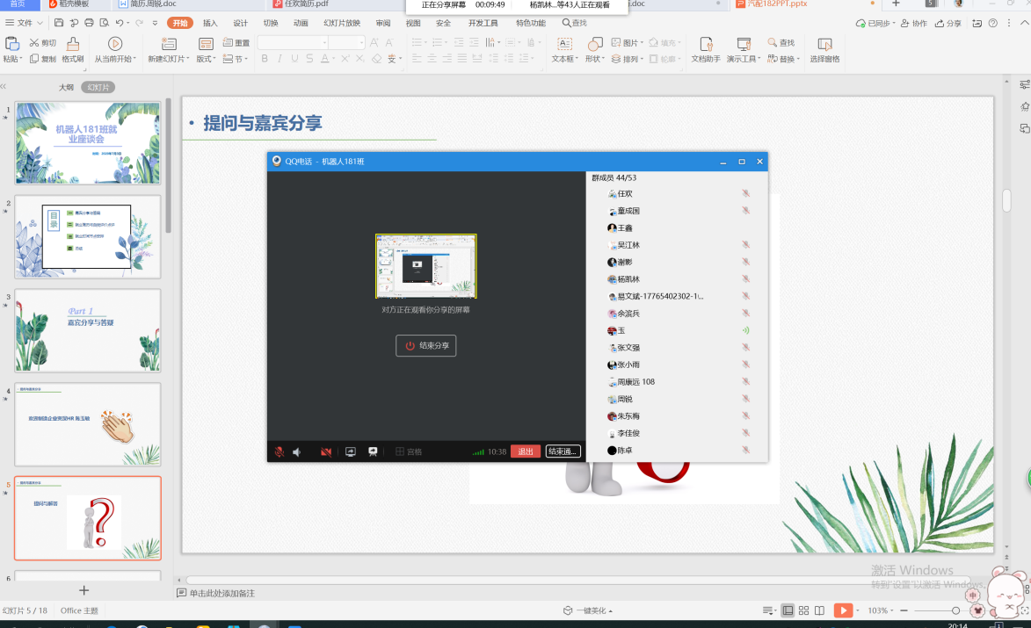Viewport: 1031px width, 628px height.
Task: Select slide 3 thumbnail Part 1
Action: (88, 330)
